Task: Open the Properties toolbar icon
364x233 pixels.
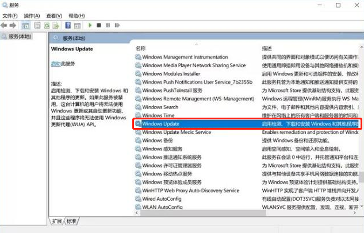Action: click(x=37, y=25)
